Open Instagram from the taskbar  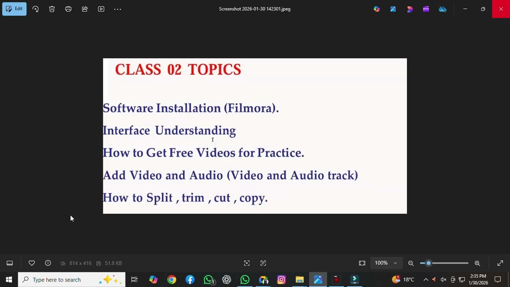click(x=281, y=279)
